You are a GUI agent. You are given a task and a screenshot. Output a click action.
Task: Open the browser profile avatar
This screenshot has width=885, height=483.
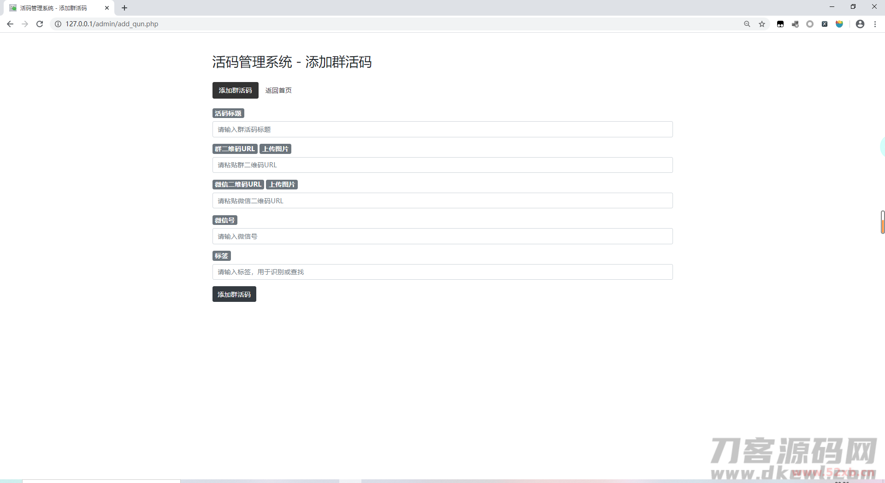click(860, 24)
